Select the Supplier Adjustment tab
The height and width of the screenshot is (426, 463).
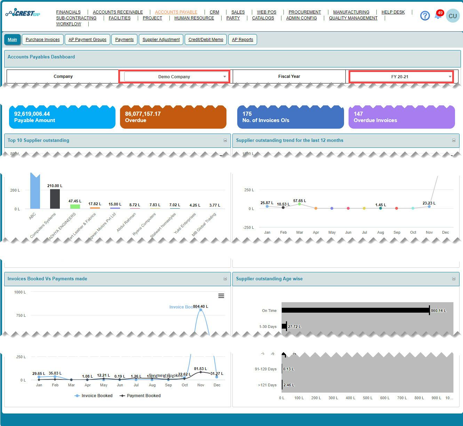click(161, 39)
